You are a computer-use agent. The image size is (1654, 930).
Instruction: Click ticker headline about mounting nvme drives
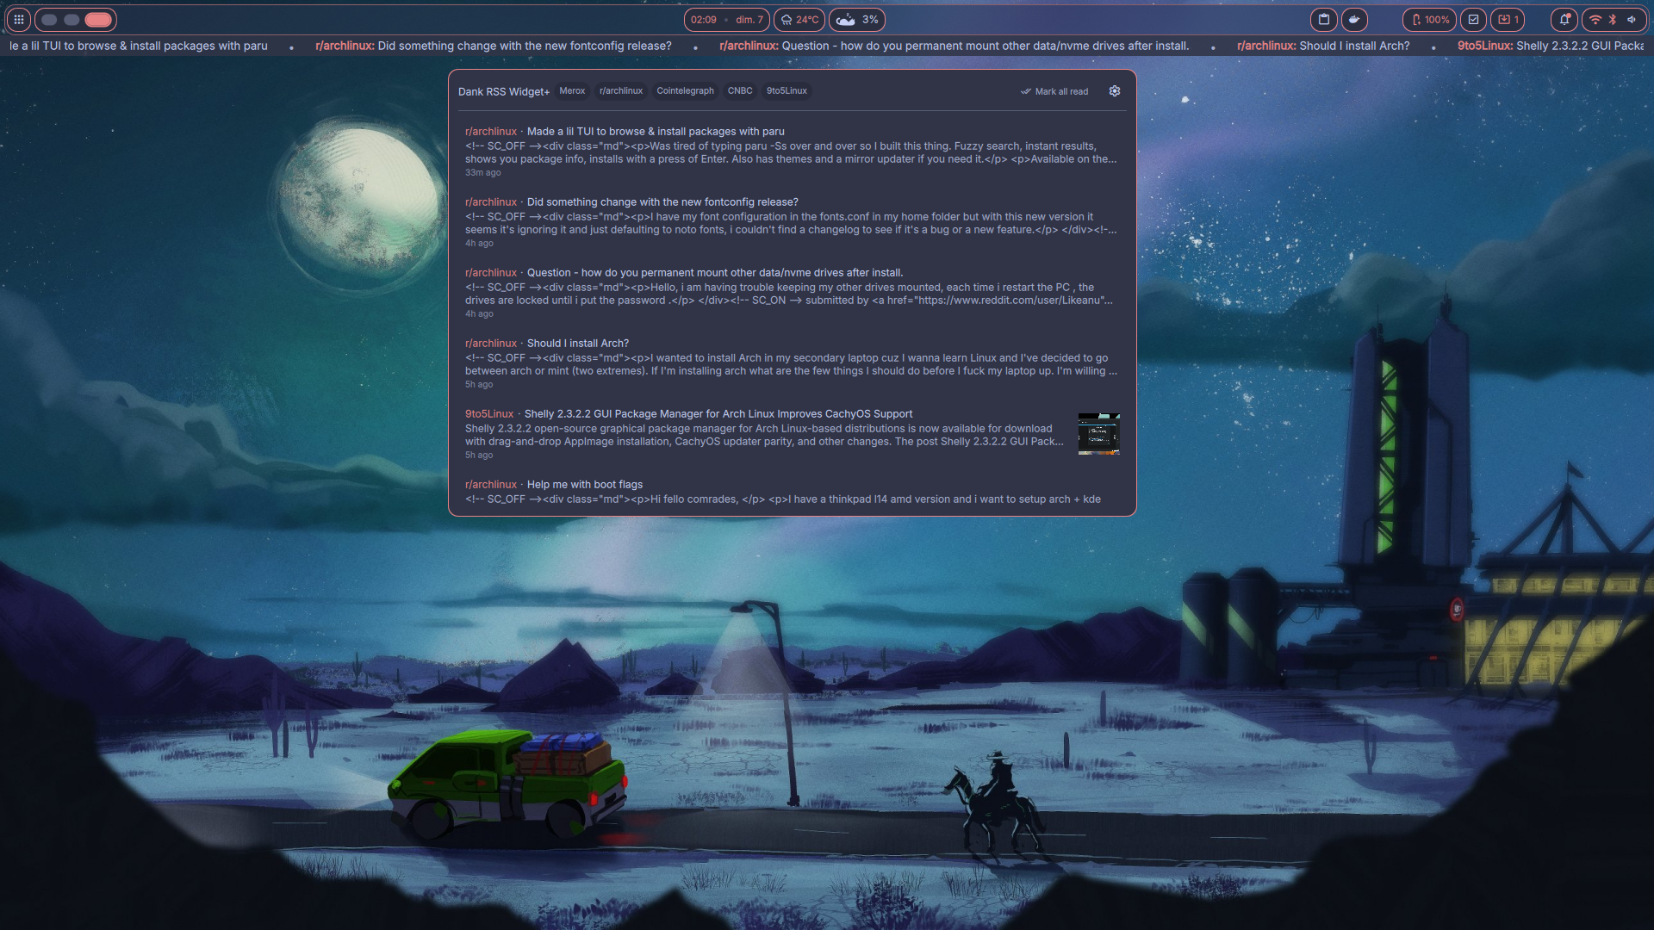point(954,46)
